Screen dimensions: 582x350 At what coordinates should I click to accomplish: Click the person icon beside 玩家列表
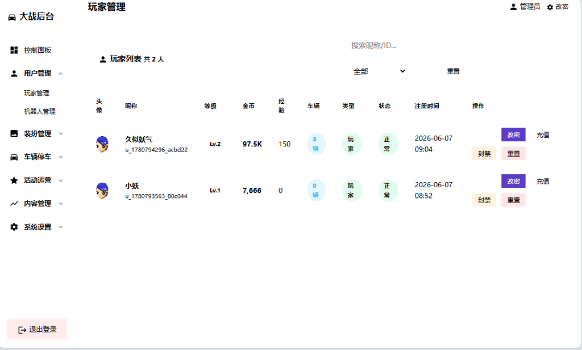pyautogui.click(x=103, y=59)
